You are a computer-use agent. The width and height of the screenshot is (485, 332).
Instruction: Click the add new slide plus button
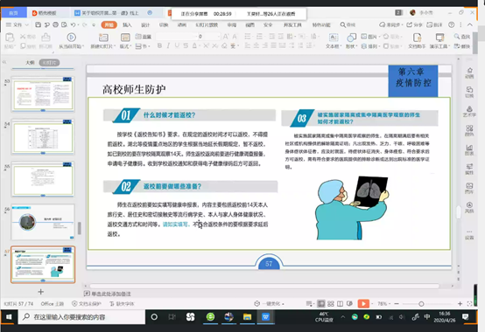click(40, 292)
